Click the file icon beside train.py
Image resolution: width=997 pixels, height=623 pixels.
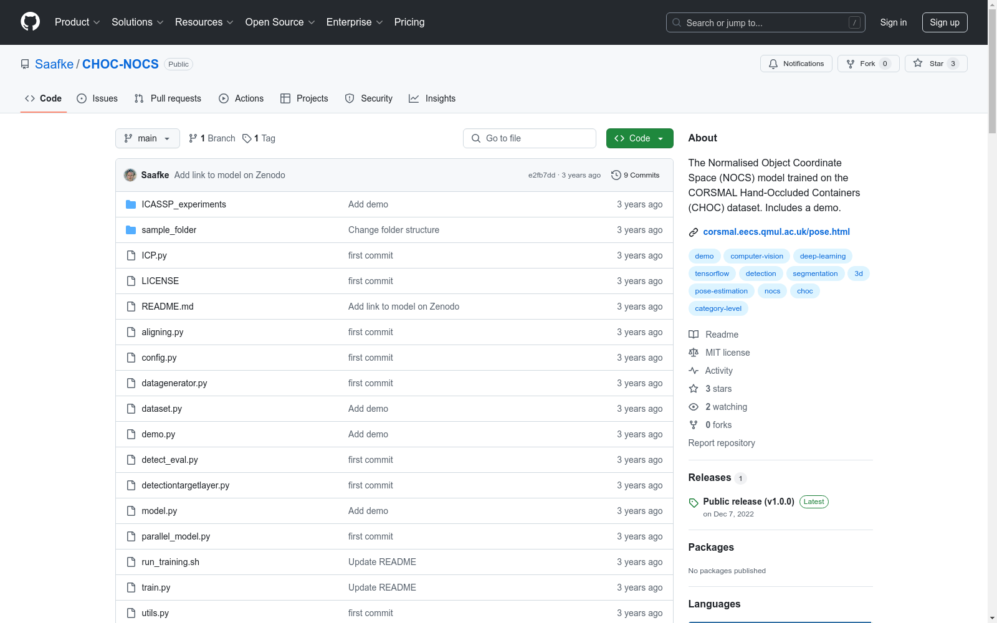click(131, 587)
